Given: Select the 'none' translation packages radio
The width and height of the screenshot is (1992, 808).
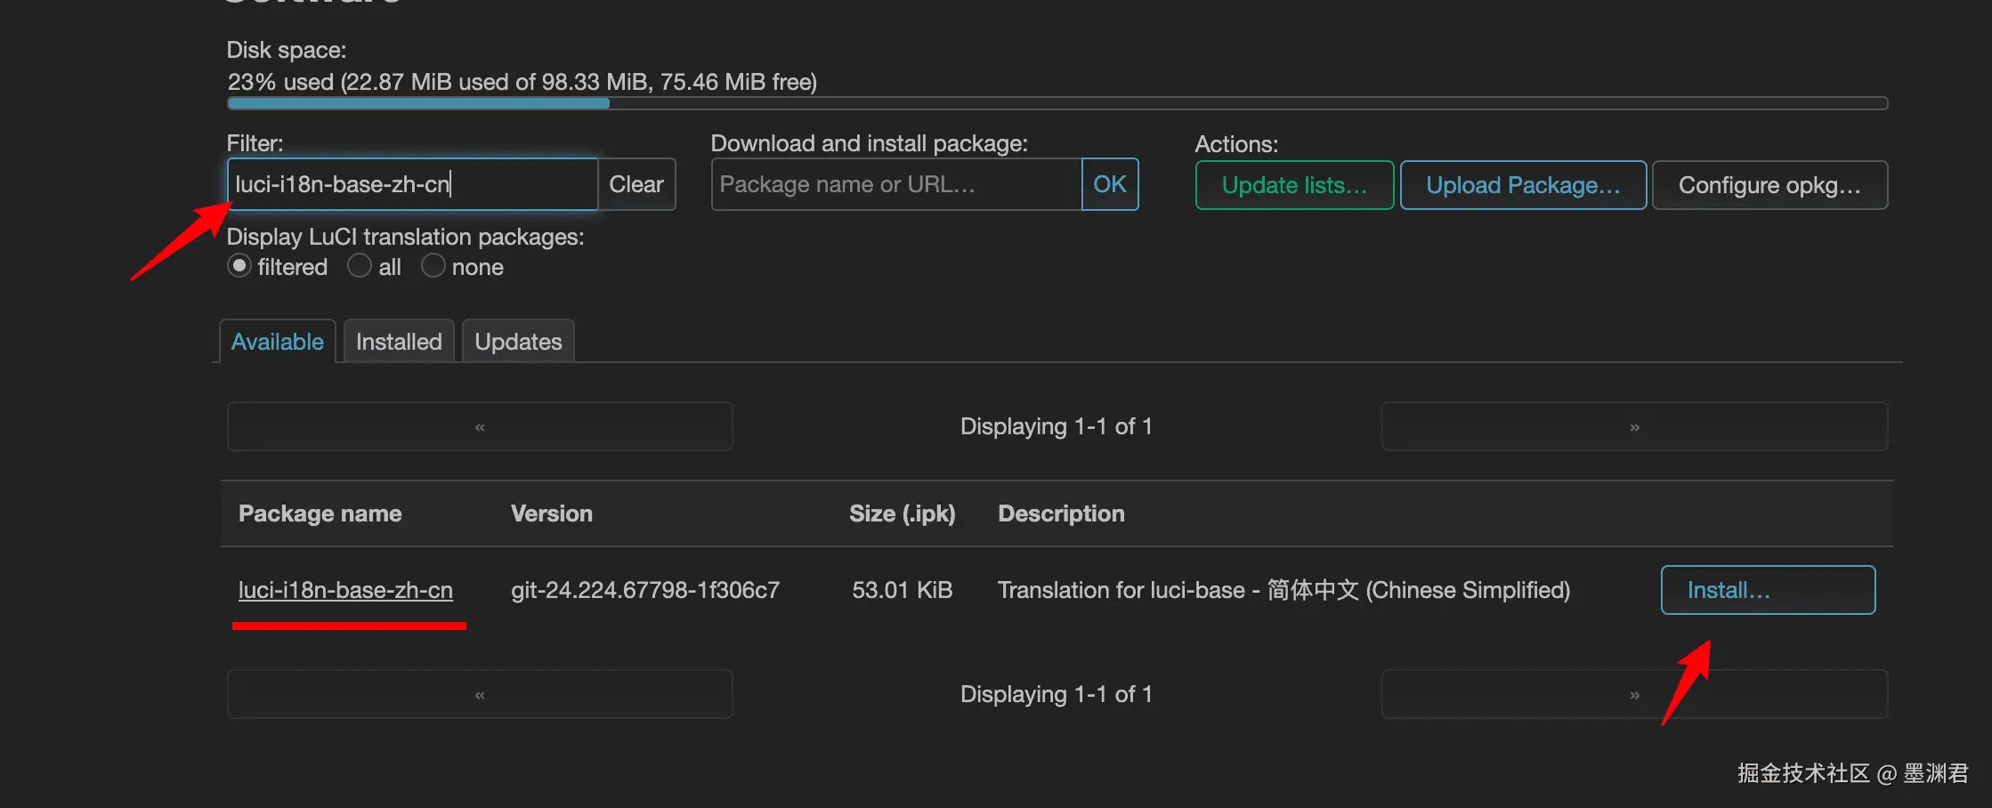Looking at the screenshot, I should point(433,266).
